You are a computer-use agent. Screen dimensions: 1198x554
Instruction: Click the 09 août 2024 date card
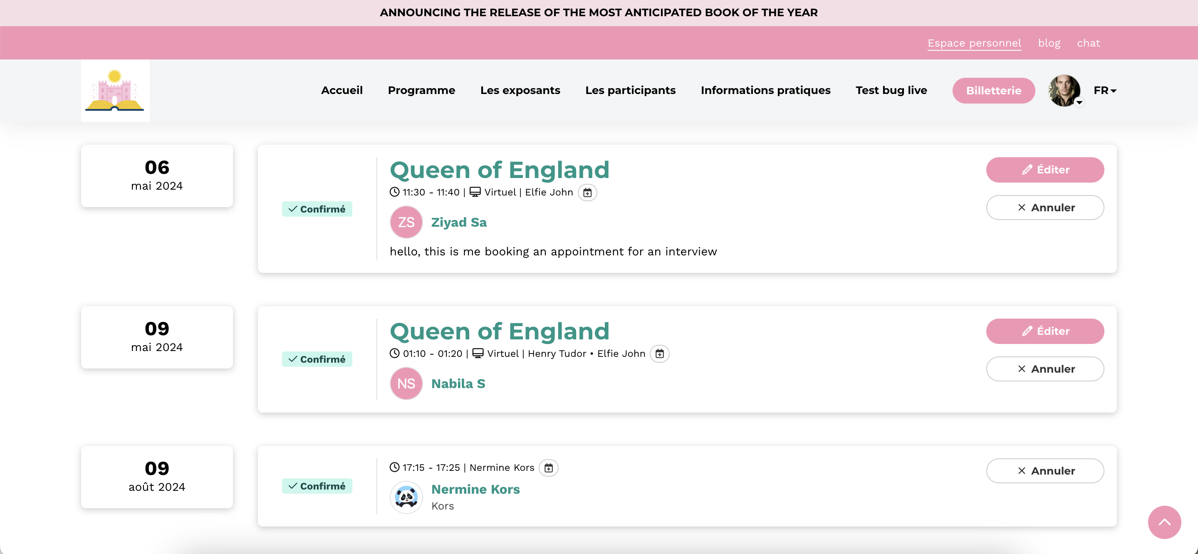point(157,477)
